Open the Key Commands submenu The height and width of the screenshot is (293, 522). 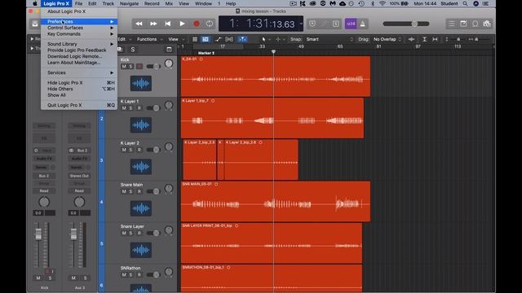pyautogui.click(x=79, y=34)
